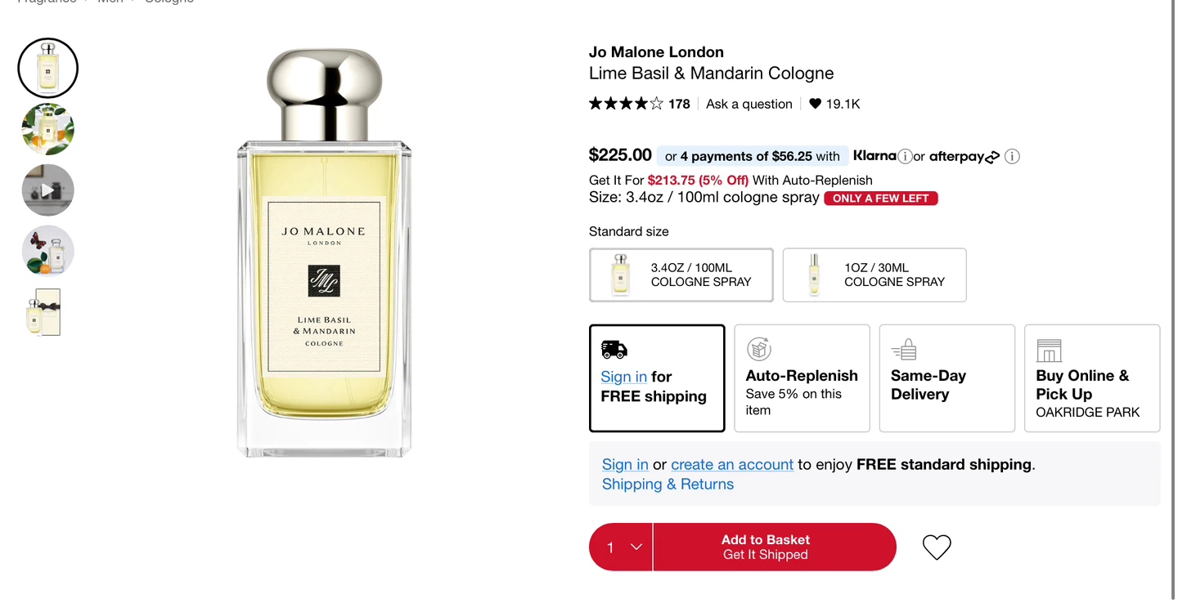Image resolution: width=1178 pixels, height=603 pixels.
Task: Play the product video thumbnail
Action: (x=48, y=190)
